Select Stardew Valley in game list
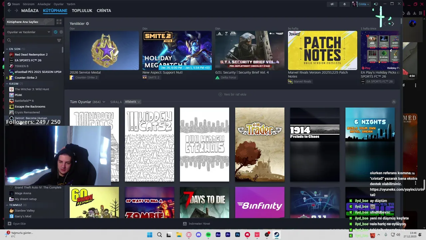This screenshot has width=426, height=240. click(x=25, y=211)
